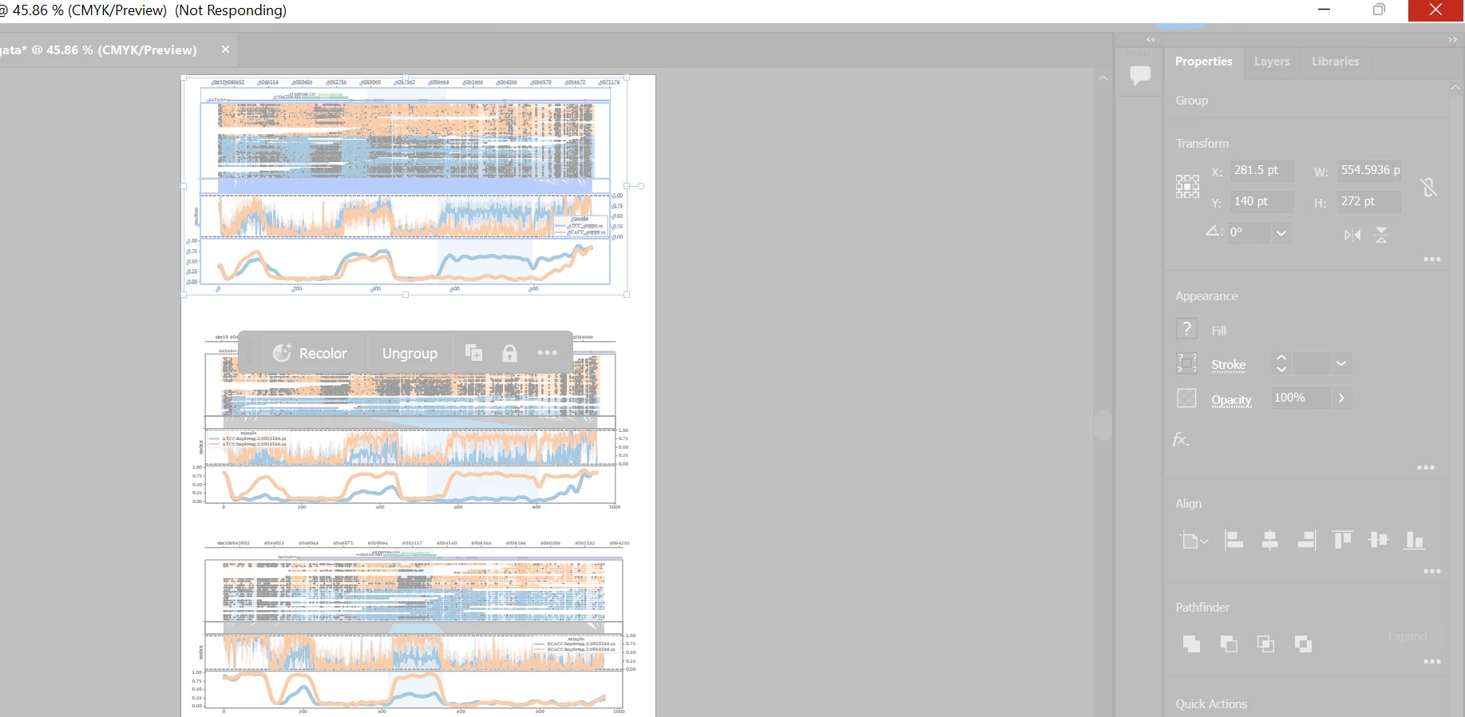Click the rotation angle field
1465x717 pixels.
pos(1249,232)
